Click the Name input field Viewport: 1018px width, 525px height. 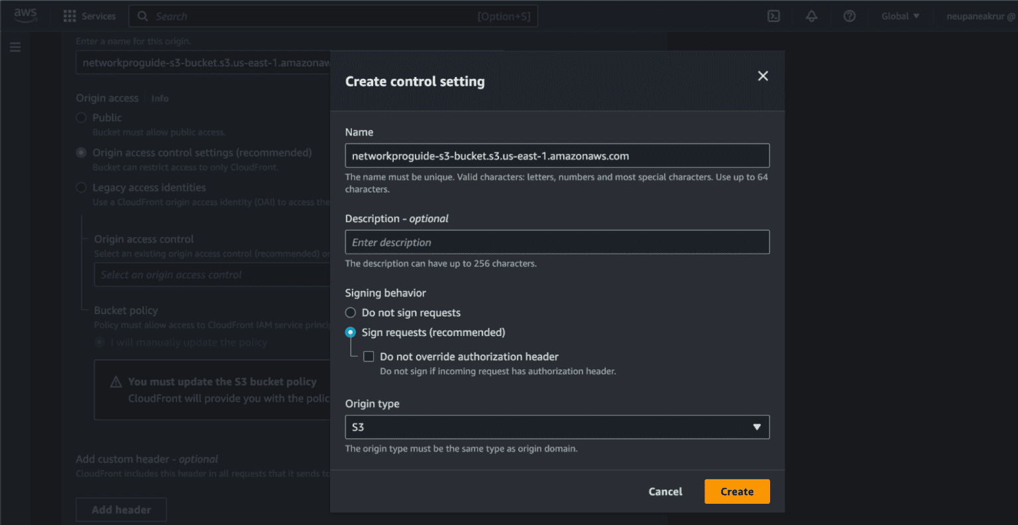(x=557, y=156)
